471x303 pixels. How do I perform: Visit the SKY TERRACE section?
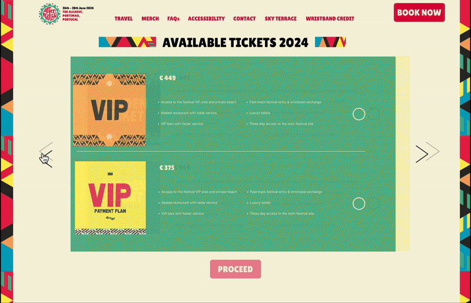pos(281,19)
